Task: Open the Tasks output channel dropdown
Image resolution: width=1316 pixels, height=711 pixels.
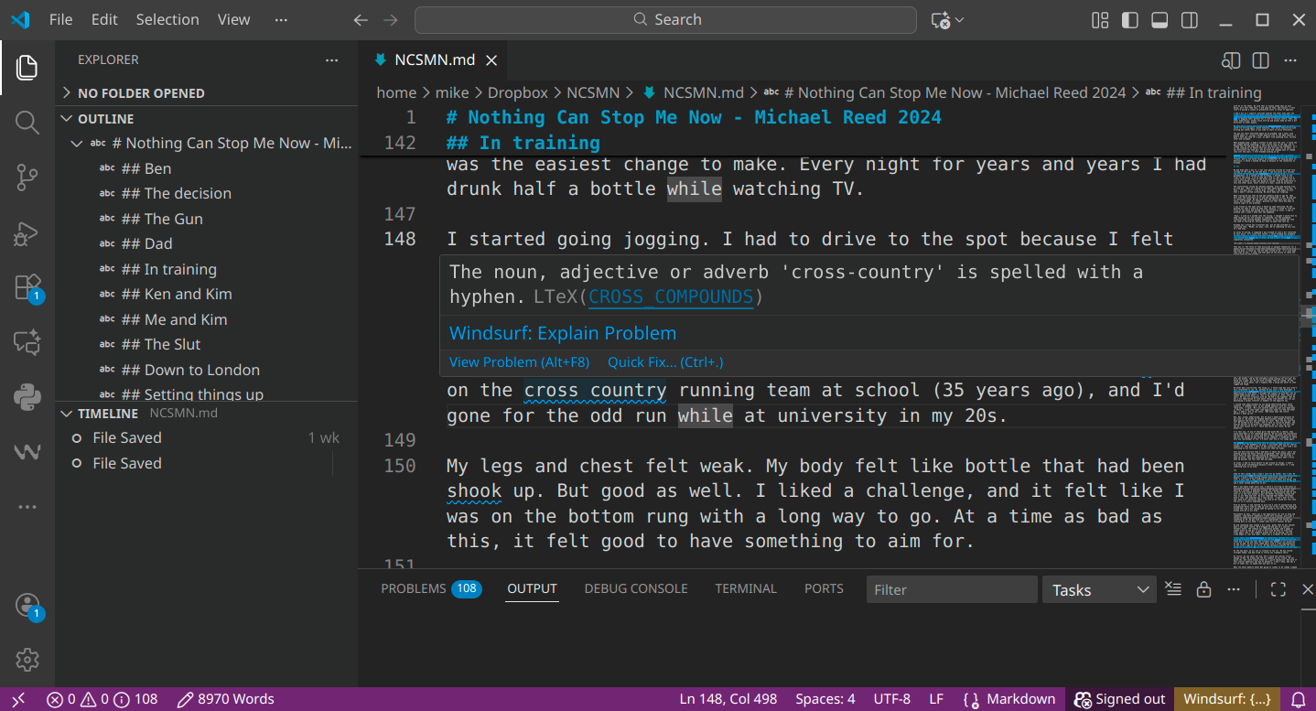Action: point(1098,590)
